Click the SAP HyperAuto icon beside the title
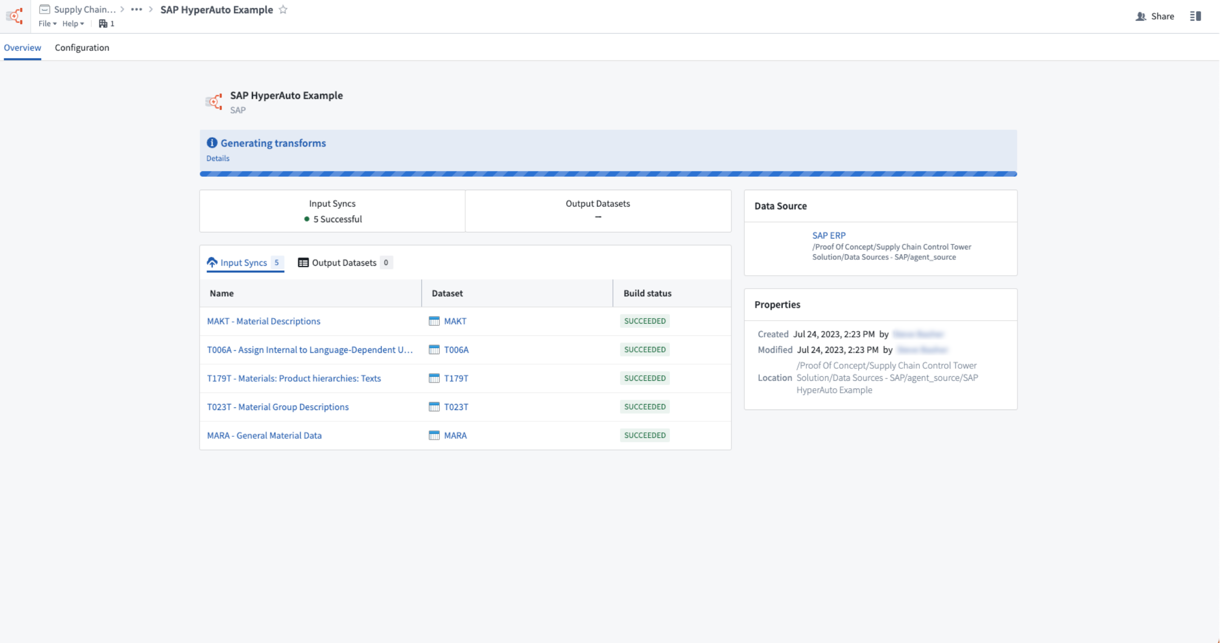 214,102
